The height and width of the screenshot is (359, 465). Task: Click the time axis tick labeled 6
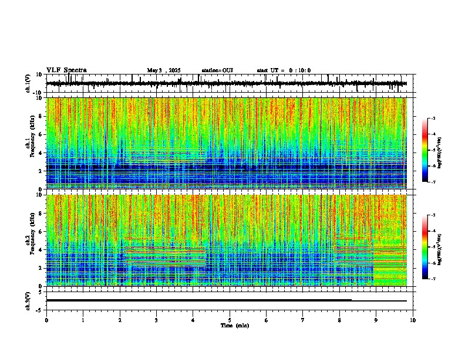(x=266, y=320)
